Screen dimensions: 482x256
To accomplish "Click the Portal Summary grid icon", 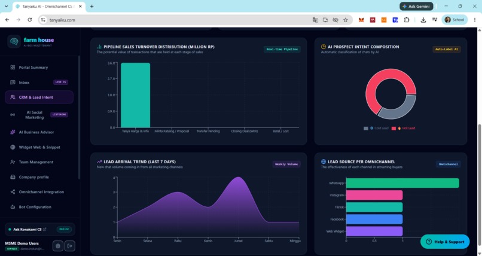I will click(x=13, y=68).
